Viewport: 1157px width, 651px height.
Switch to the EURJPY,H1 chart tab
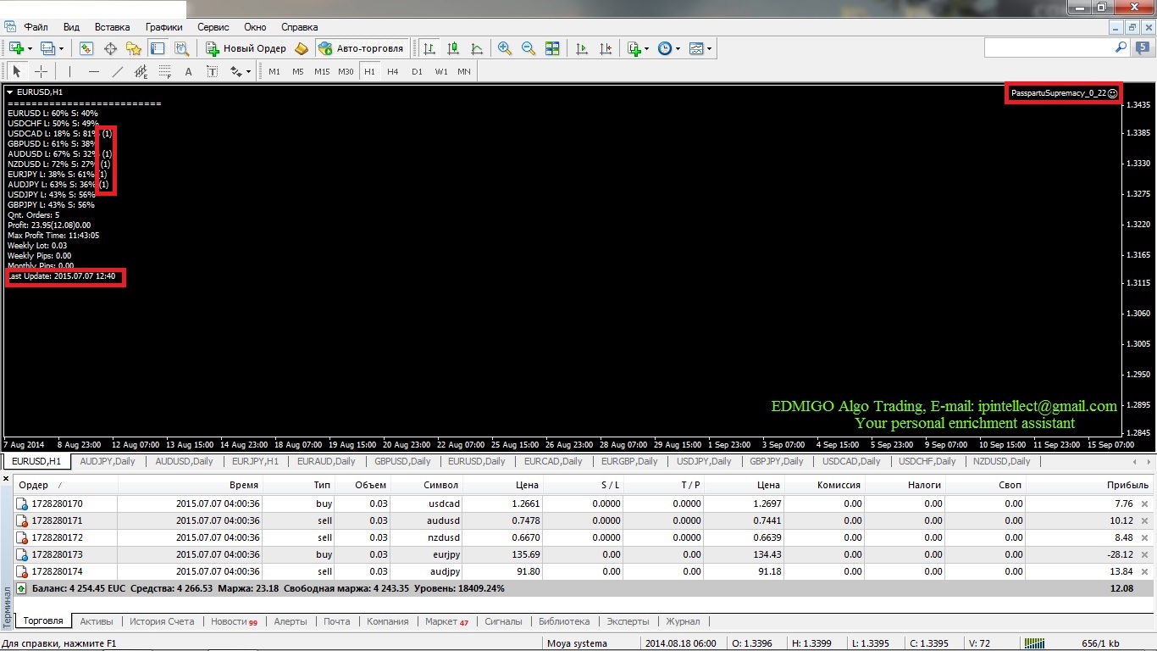tap(255, 461)
